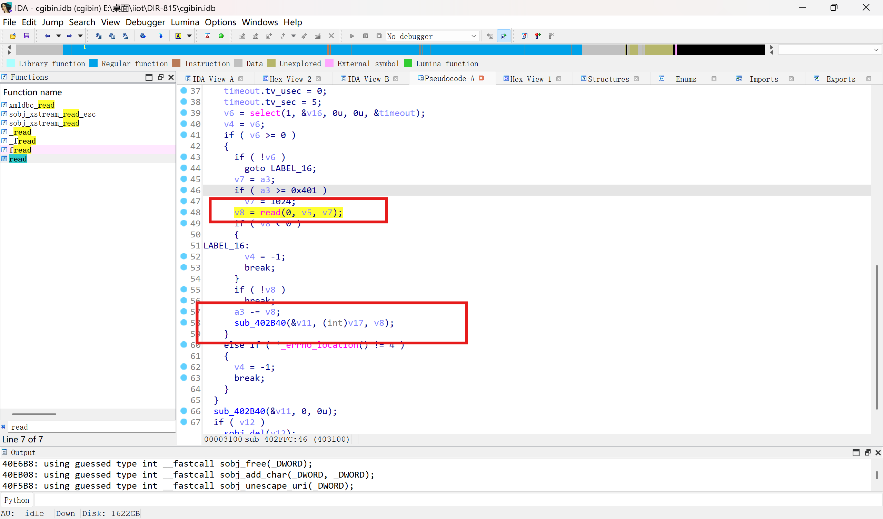Open the Lumina menu
Screen dimensions: 883x519
coord(185,22)
